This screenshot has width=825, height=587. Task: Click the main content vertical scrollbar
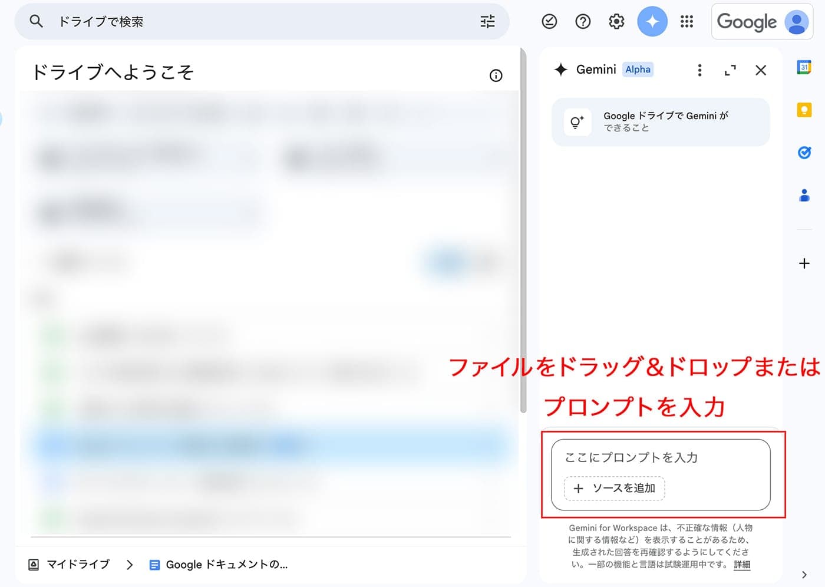(523, 232)
